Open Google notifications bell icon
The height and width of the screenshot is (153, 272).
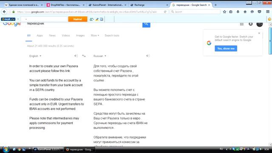pyautogui.click(x=250, y=24)
